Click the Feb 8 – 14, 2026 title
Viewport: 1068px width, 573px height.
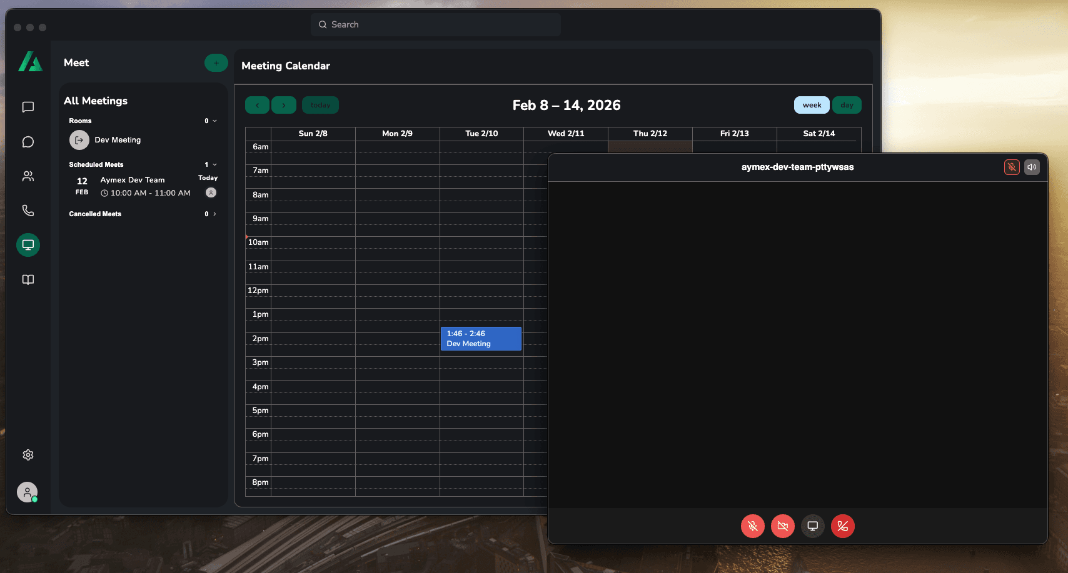pyautogui.click(x=567, y=105)
